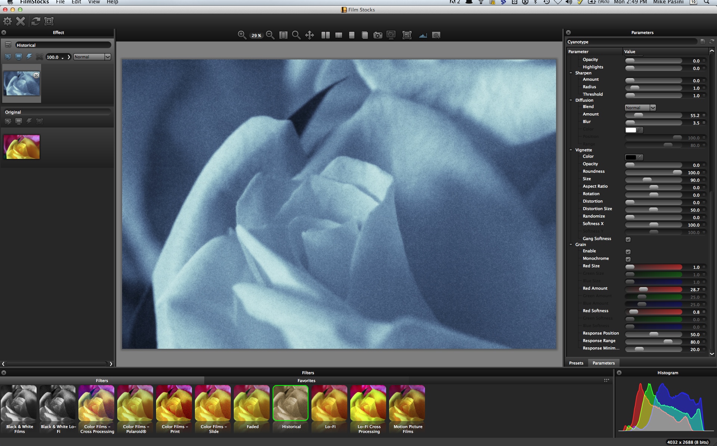
Task: Open the View menu
Action: [x=94, y=2]
